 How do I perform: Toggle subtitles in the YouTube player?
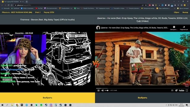click(172, 90)
